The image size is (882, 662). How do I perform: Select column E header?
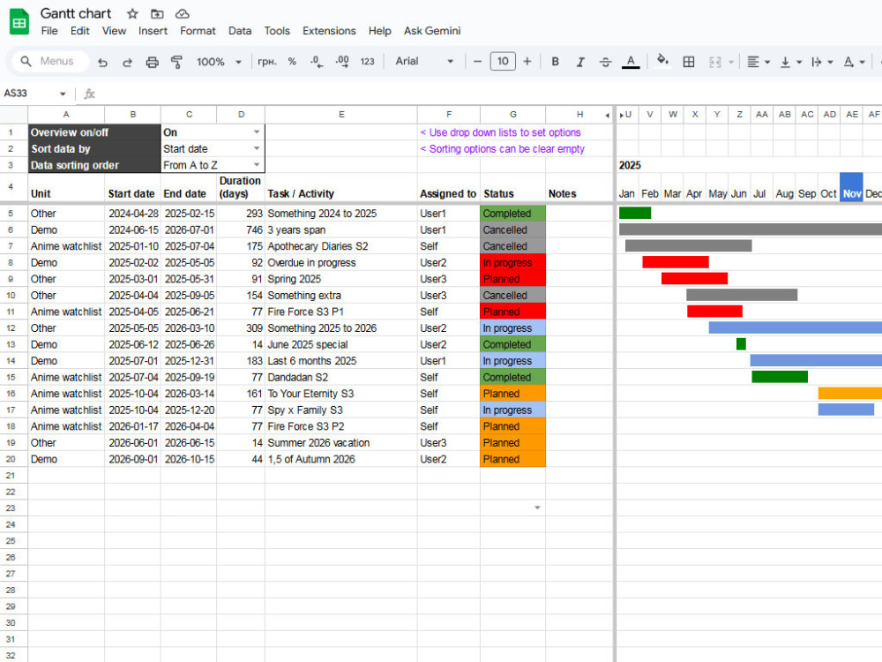[x=340, y=114]
